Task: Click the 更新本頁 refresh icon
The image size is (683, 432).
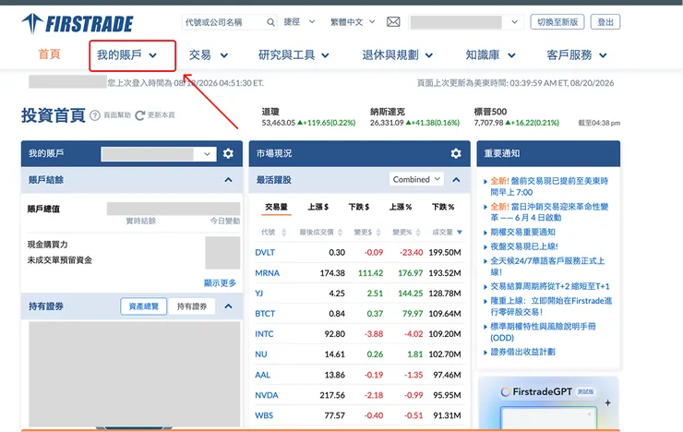Action: (x=139, y=115)
